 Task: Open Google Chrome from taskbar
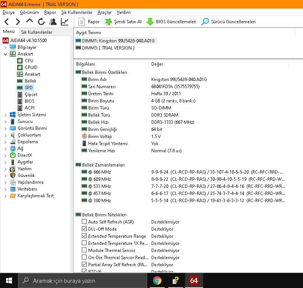coord(157,280)
